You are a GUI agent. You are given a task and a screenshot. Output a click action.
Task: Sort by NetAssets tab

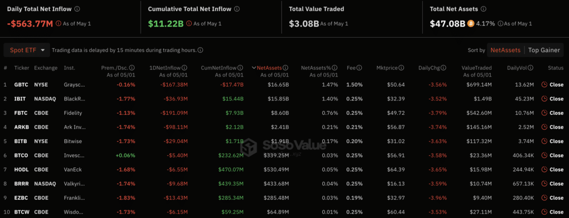(x=506, y=50)
